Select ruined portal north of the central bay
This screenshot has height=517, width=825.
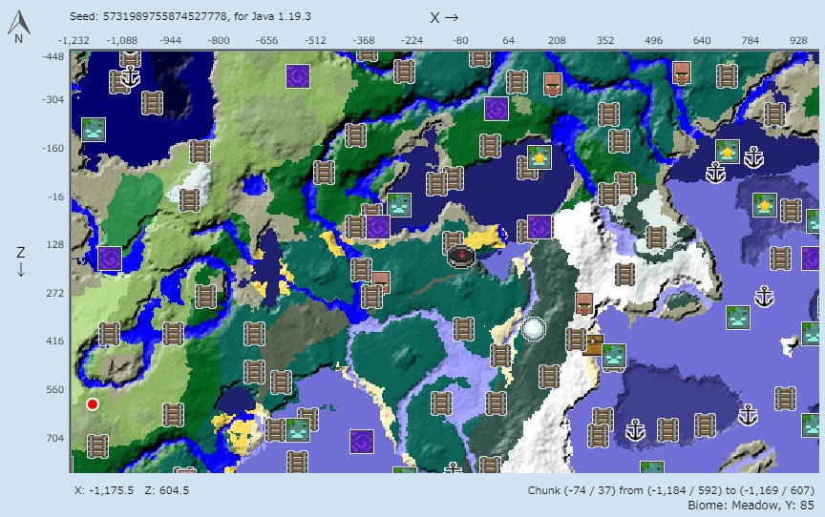pyautogui.click(x=497, y=109)
